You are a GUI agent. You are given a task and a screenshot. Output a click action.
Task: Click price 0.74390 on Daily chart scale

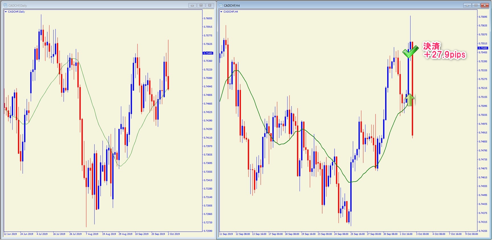coord(208,120)
